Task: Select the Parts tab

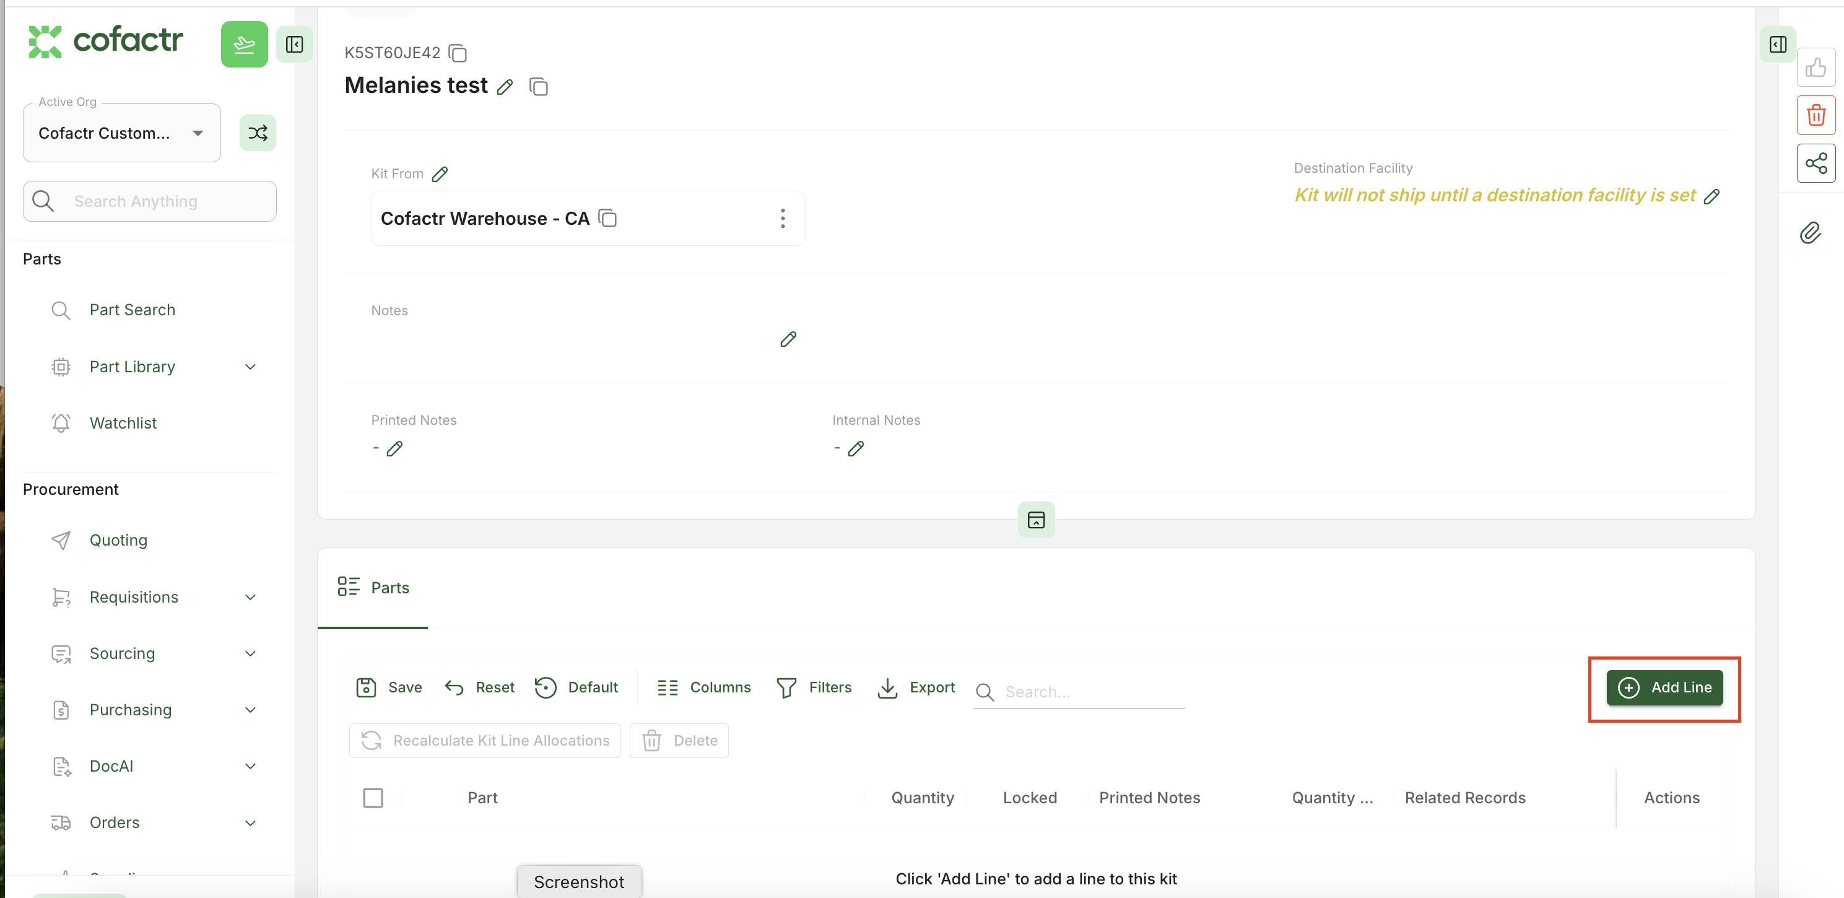Action: [x=373, y=588]
